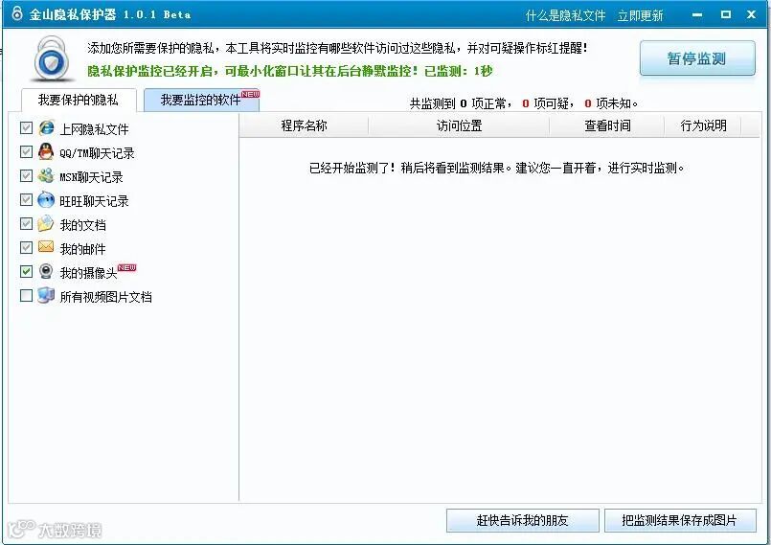Click the computer icon beside 所有视频图片文档
771x545 pixels.
pos(46,295)
